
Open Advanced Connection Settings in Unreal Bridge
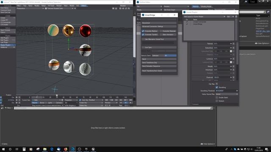click(x=159, y=26)
